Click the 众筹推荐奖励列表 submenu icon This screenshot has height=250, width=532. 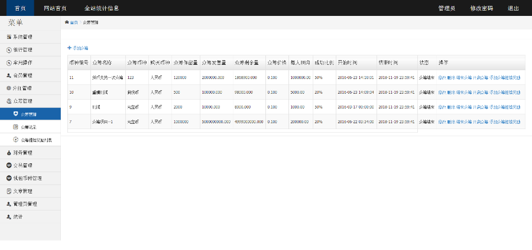(15, 140)
